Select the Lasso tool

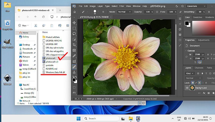pyautogui.click(x=74, y=34)
